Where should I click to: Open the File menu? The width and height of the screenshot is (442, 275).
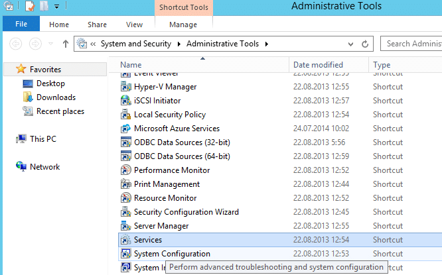21,24
